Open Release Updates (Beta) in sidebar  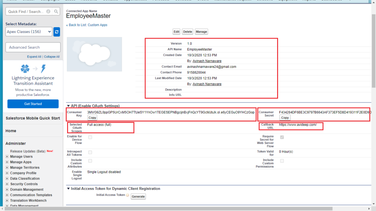28,151
